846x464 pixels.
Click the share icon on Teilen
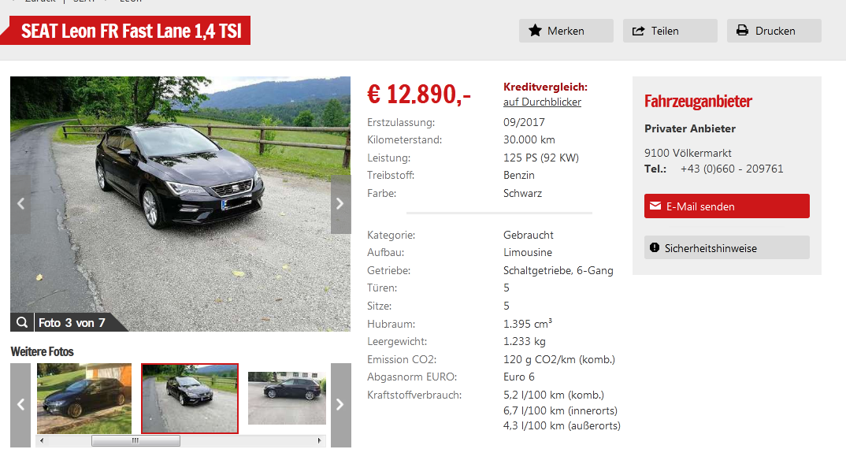[638, 31]
